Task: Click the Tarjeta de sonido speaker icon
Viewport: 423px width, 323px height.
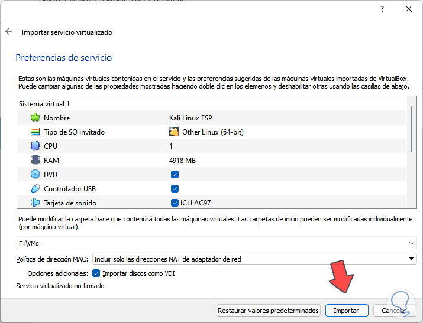Action: pyautogui.click(x=35, y=203)
